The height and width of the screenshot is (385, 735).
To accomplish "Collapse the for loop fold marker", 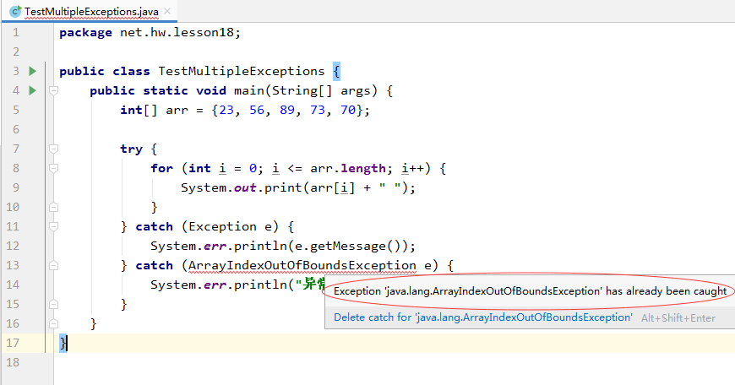I will tap(53, 168).
